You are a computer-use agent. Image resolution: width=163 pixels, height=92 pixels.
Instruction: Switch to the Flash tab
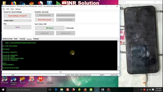click(16, 39)
